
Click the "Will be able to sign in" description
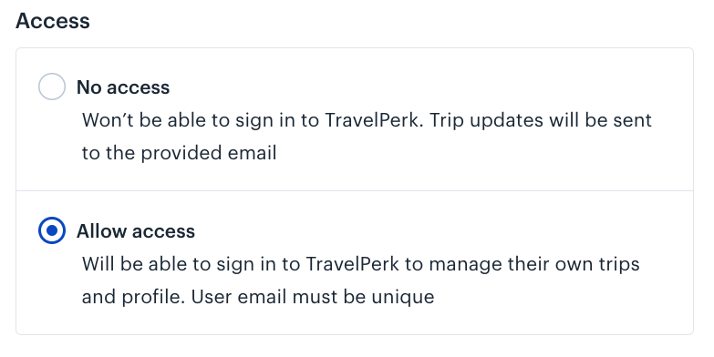pyautogui.click(x=360, y=280)
